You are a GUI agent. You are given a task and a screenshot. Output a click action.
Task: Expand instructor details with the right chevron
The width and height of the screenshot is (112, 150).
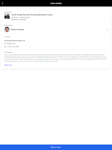pyautogui.click(x=107, y=29)
